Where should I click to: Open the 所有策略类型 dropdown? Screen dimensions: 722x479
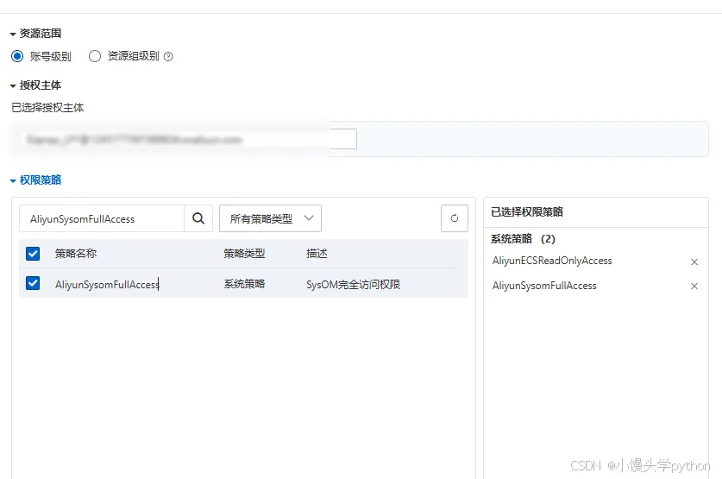pos(270,218)
